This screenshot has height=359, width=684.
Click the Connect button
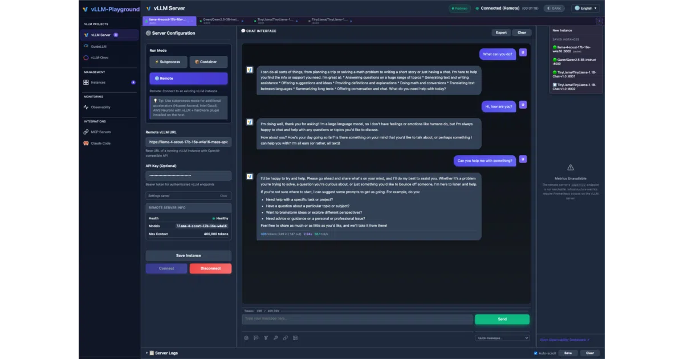click(x=166, y=268)
